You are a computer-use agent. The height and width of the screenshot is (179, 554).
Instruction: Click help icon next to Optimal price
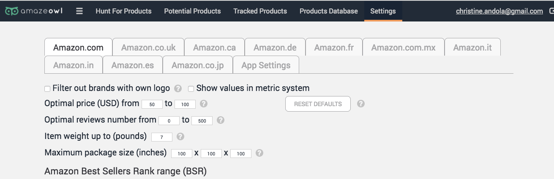click(203, 104)
